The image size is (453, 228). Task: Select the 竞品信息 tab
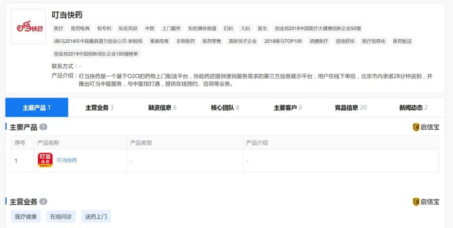click(351, 108)
